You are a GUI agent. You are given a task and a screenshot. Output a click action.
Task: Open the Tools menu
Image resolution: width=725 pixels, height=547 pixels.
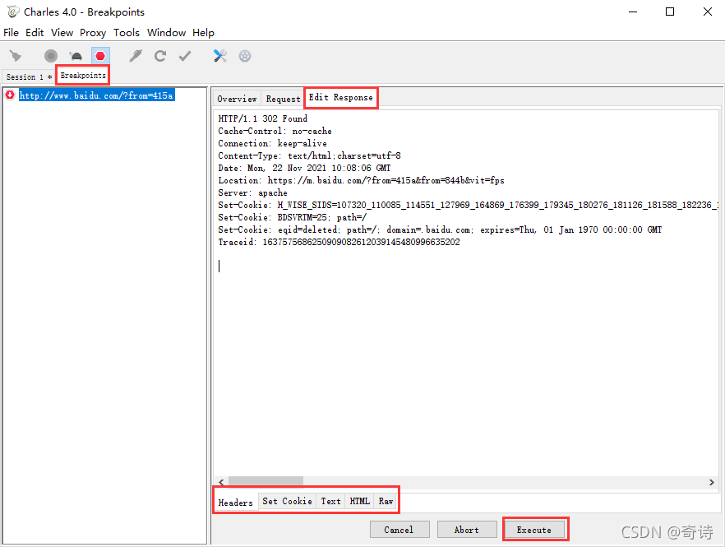click(127, 32)
